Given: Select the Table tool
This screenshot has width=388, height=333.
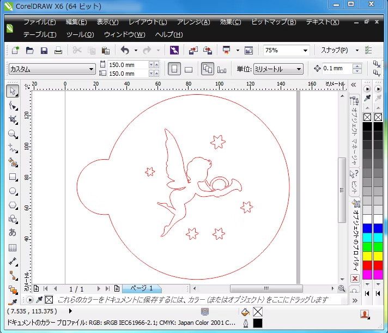Looking at the screenshot, I should click(x=13, y=247).
